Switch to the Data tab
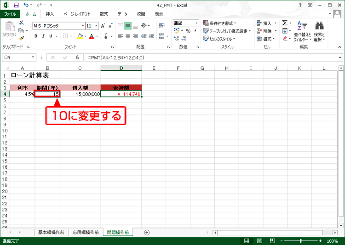This screenshot has width=345, height=245. pos(122,14)
